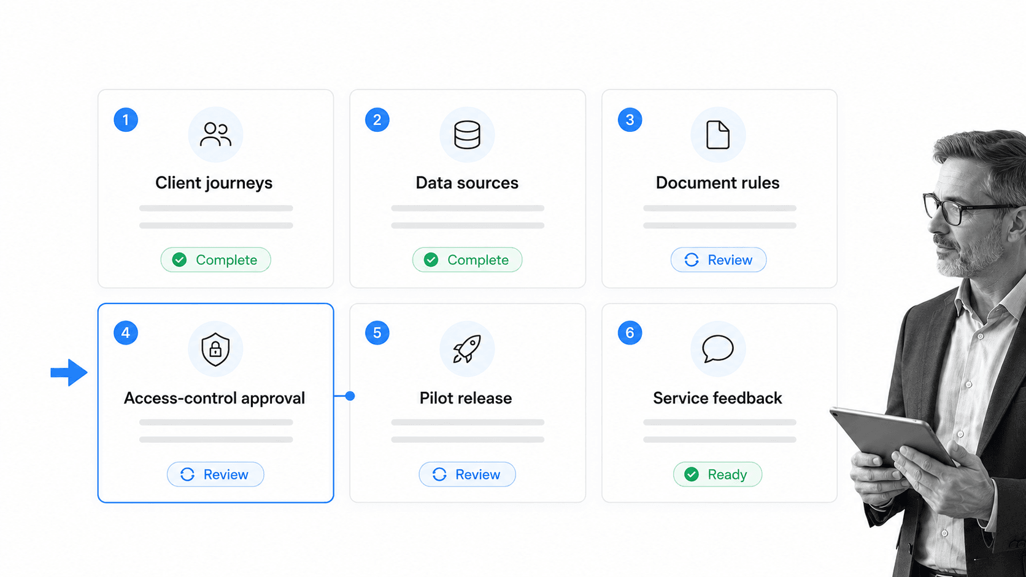Select the Document rules title
Screen dimensions: 1026x577
717,183
